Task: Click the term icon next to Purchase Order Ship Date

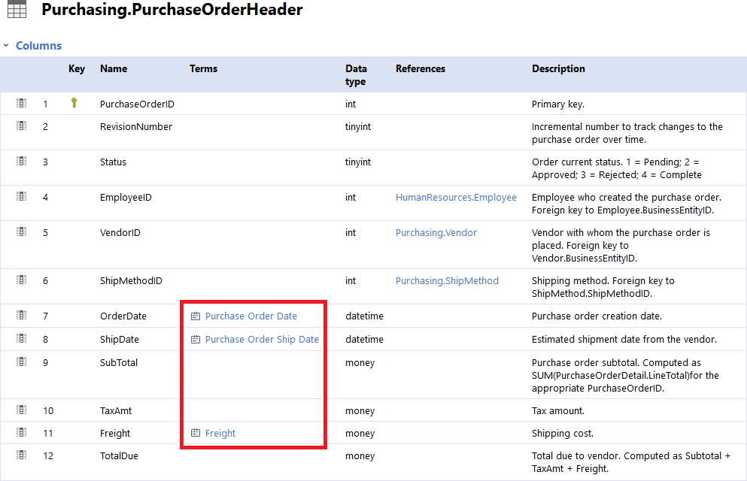Action: pyautogui.click(x=196, y=340)
